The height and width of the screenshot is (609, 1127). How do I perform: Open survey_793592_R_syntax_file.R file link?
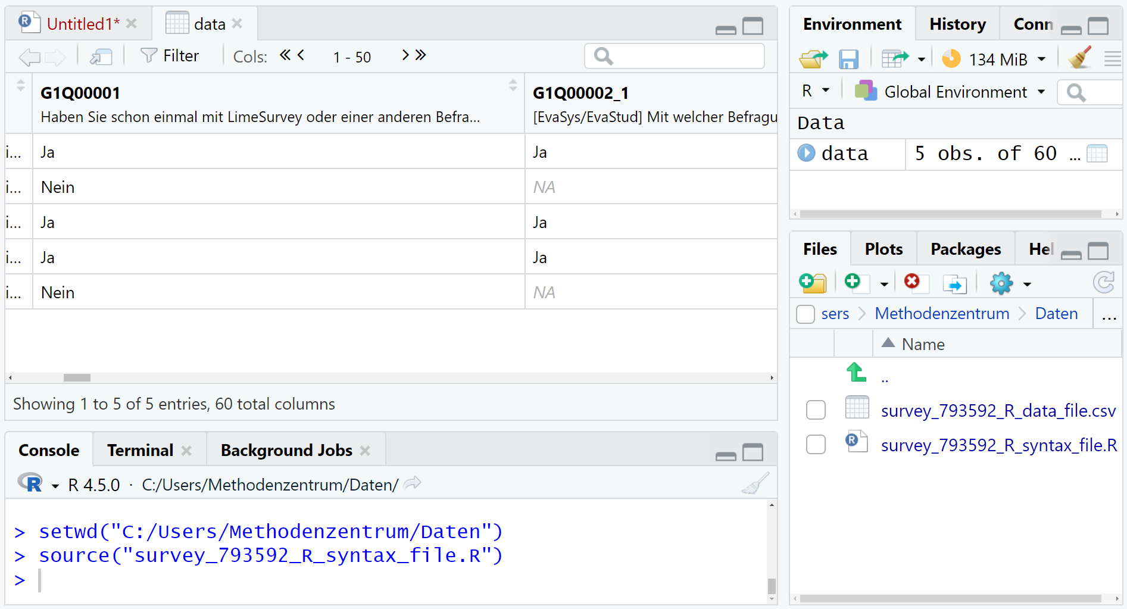pos(998,445)
